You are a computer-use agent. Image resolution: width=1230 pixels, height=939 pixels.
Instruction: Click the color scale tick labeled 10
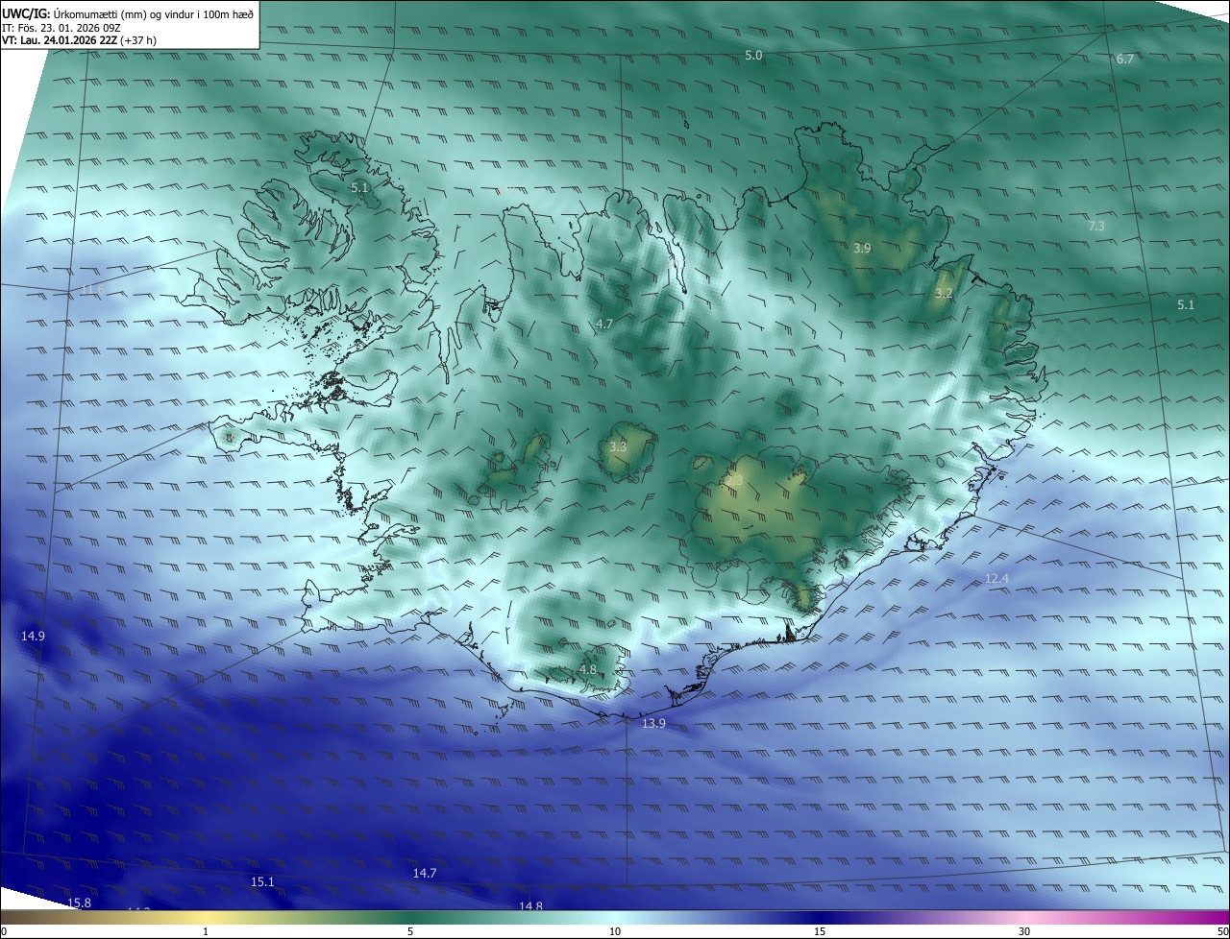point(615,931)
